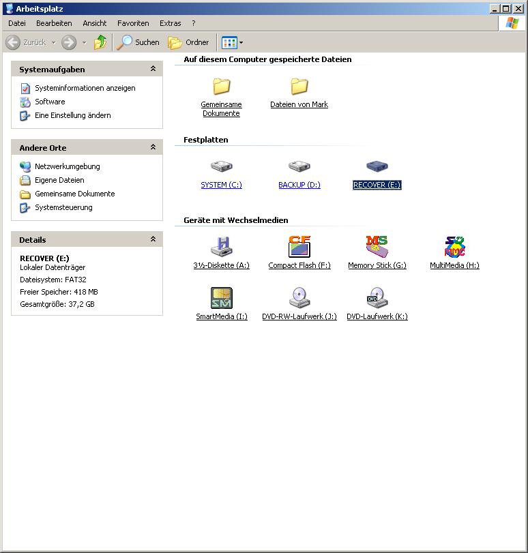Screen dimensions: 528x553
Task: Open the Datei menu
Action: tap(17, 23)
